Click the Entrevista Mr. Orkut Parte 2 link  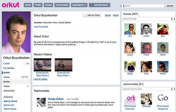[x=42, y=74]
